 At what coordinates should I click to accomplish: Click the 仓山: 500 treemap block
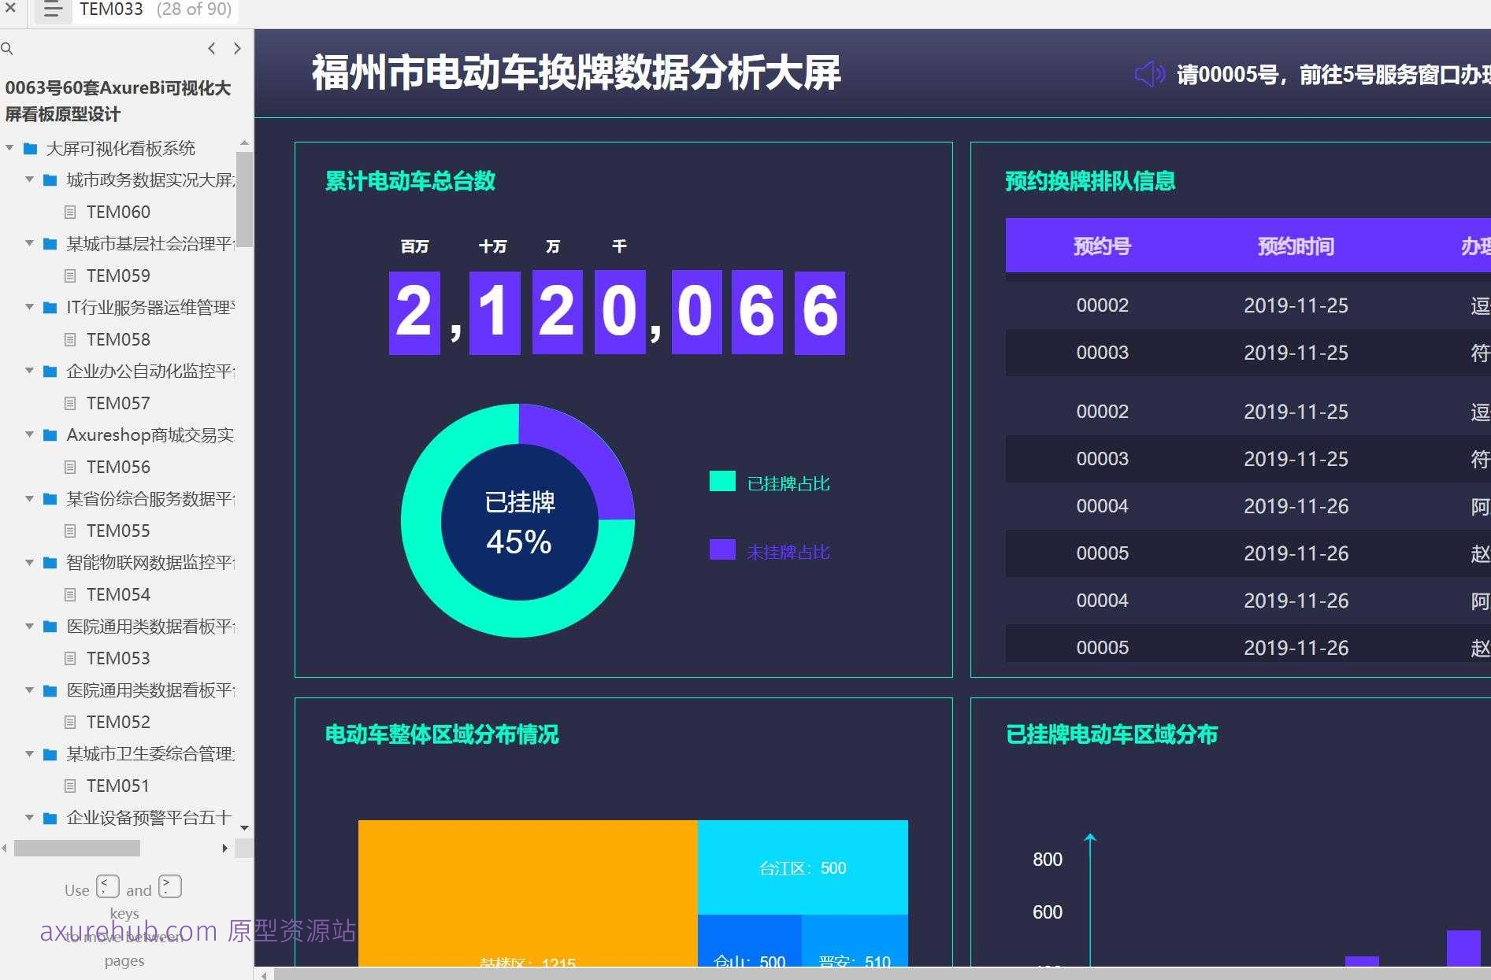tap(749, 941)
